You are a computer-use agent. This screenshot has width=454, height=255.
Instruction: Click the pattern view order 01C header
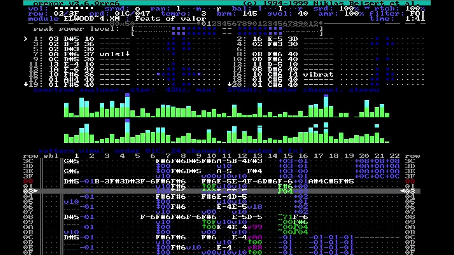(x=171, y=151)
